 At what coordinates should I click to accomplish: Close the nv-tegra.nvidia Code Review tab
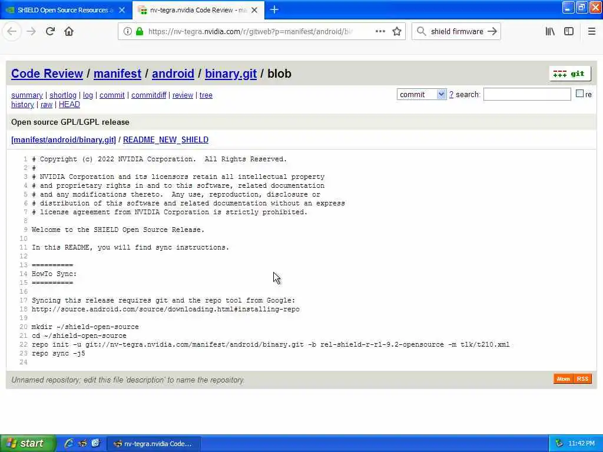coord(254,10)
